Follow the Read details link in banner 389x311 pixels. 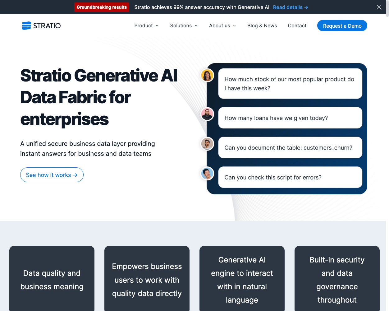(291, 7)
